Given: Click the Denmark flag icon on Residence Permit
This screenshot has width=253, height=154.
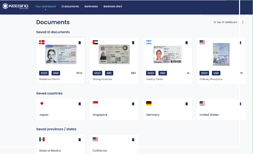Looking at the screenshot, I should 42,42.
